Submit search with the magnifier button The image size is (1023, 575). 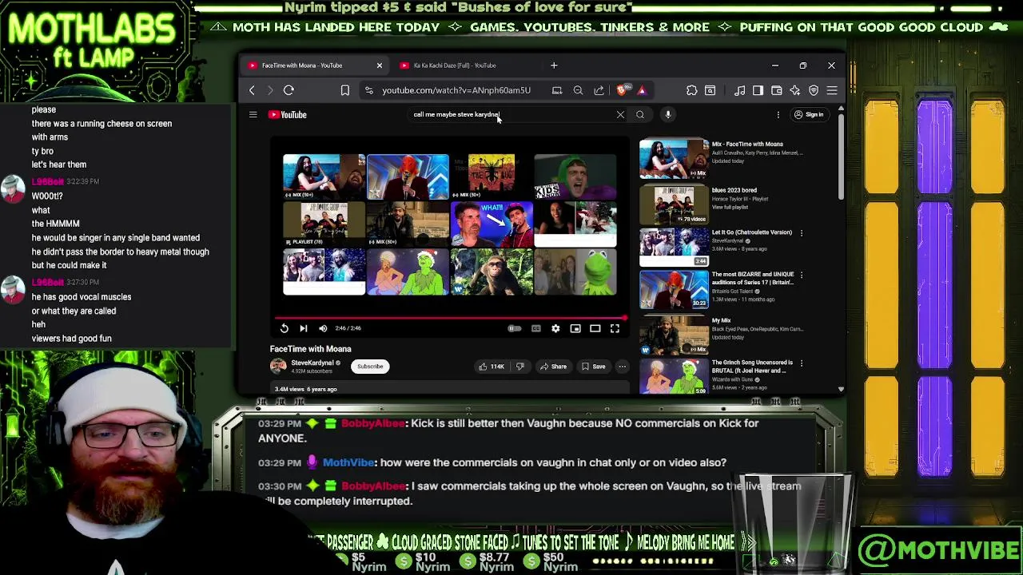coord(640,114)
